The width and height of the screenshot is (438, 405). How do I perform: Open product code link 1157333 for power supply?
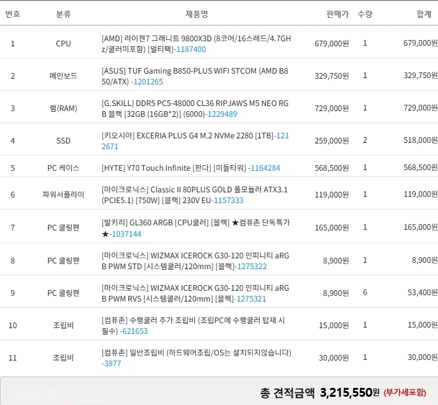point(229,201)
